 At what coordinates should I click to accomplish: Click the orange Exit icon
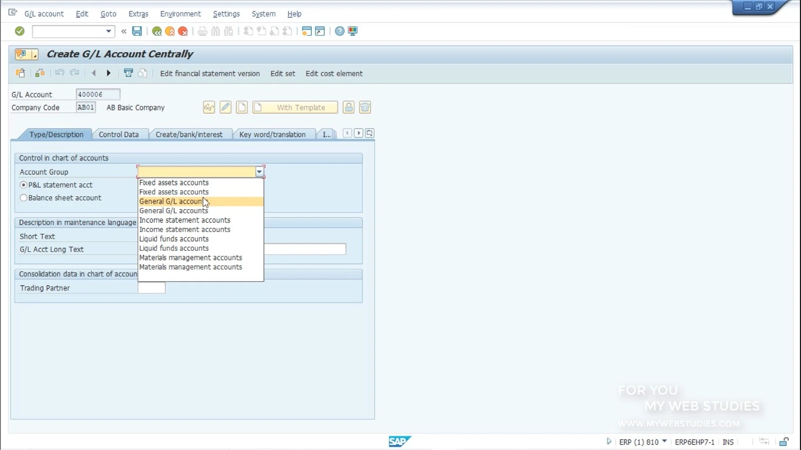click(170, 31)
